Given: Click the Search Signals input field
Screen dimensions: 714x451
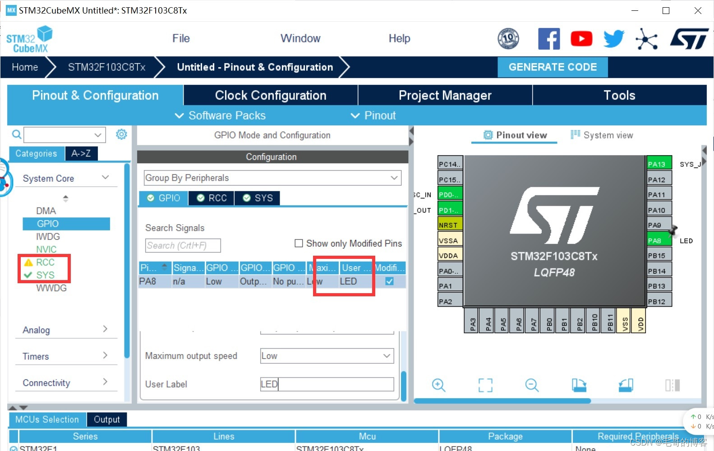Looking at the screenshot, I should point(183,245).
